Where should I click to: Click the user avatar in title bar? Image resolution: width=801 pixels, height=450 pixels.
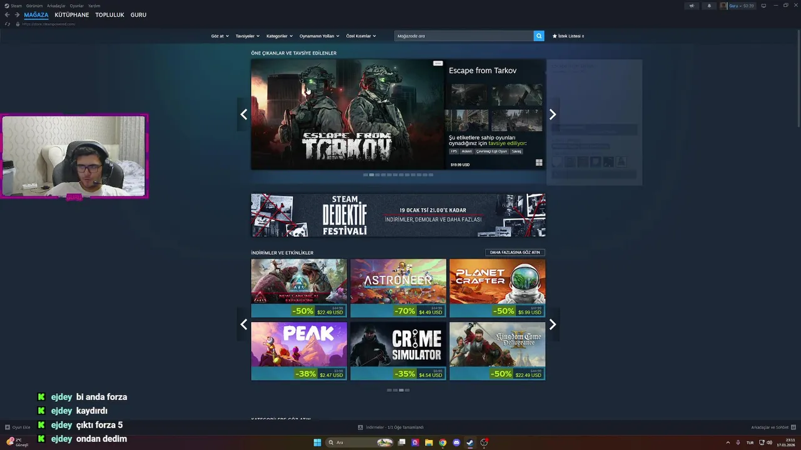(723, 6)
